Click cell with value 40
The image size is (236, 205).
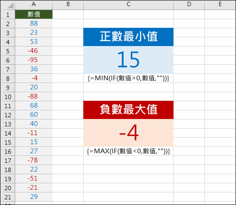34,124
